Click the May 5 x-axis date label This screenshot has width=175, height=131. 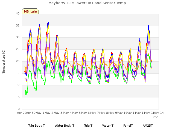(76, 113)
